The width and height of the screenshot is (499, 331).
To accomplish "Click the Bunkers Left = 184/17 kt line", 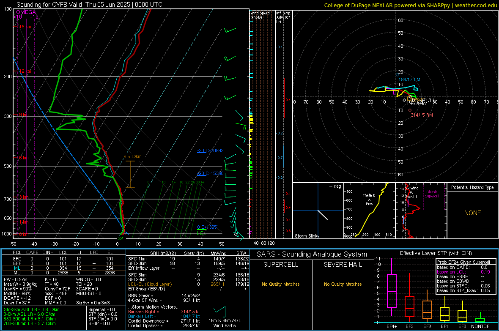I will (x=164, y=316).
